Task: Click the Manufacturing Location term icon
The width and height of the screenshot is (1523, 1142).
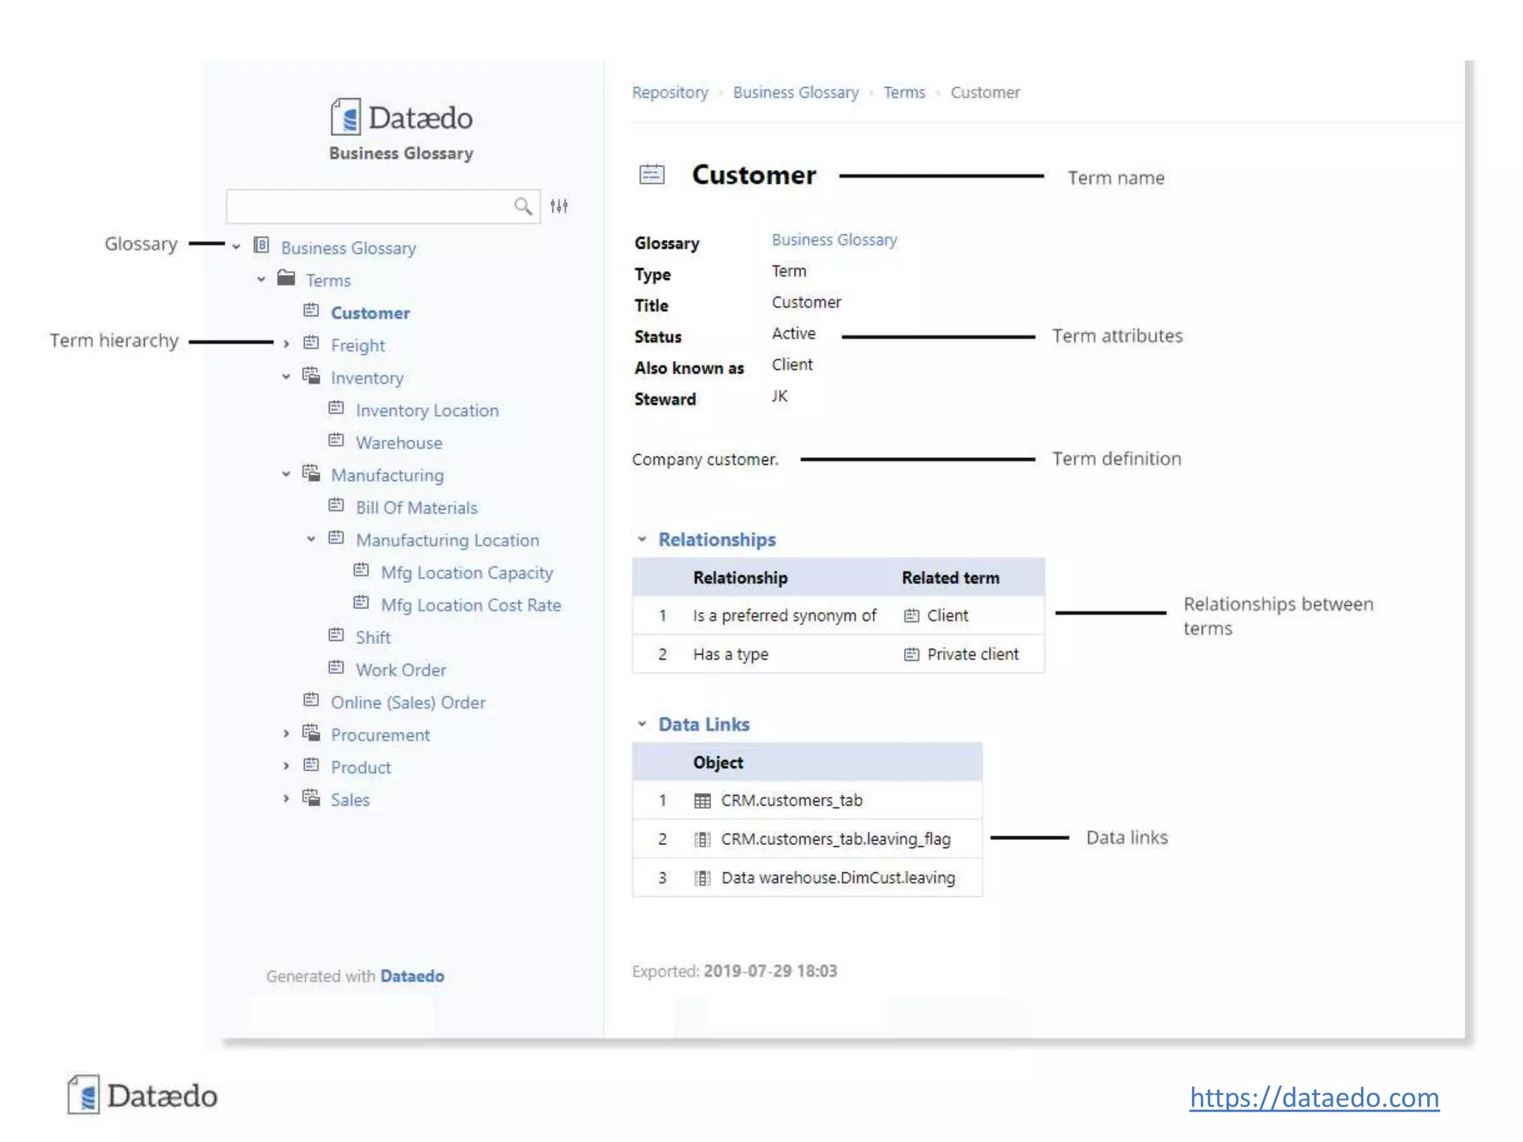Action: tap(336, 538)
